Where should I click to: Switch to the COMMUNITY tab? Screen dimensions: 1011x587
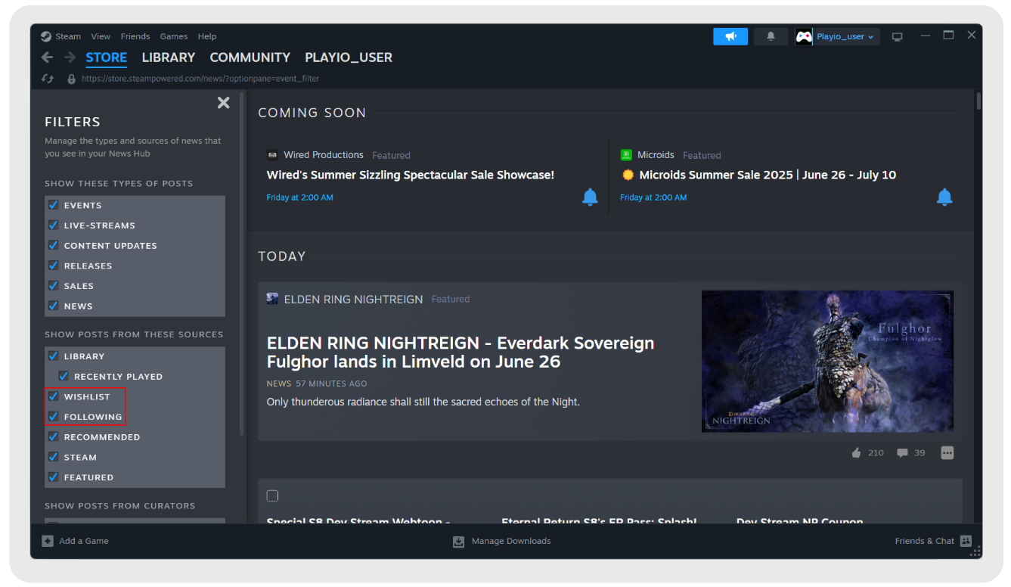click(250, 57)
